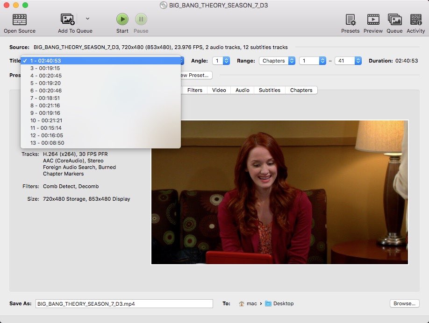Pick title 5 - 00:19:20

tap(100, 83)
